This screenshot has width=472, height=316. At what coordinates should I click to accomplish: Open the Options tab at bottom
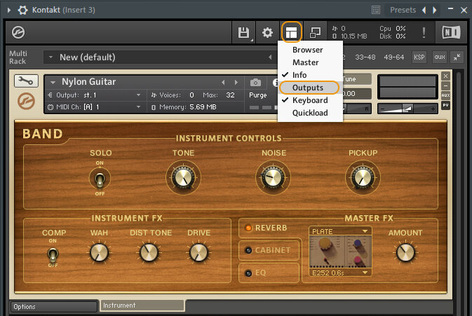[x=53, y=307]
